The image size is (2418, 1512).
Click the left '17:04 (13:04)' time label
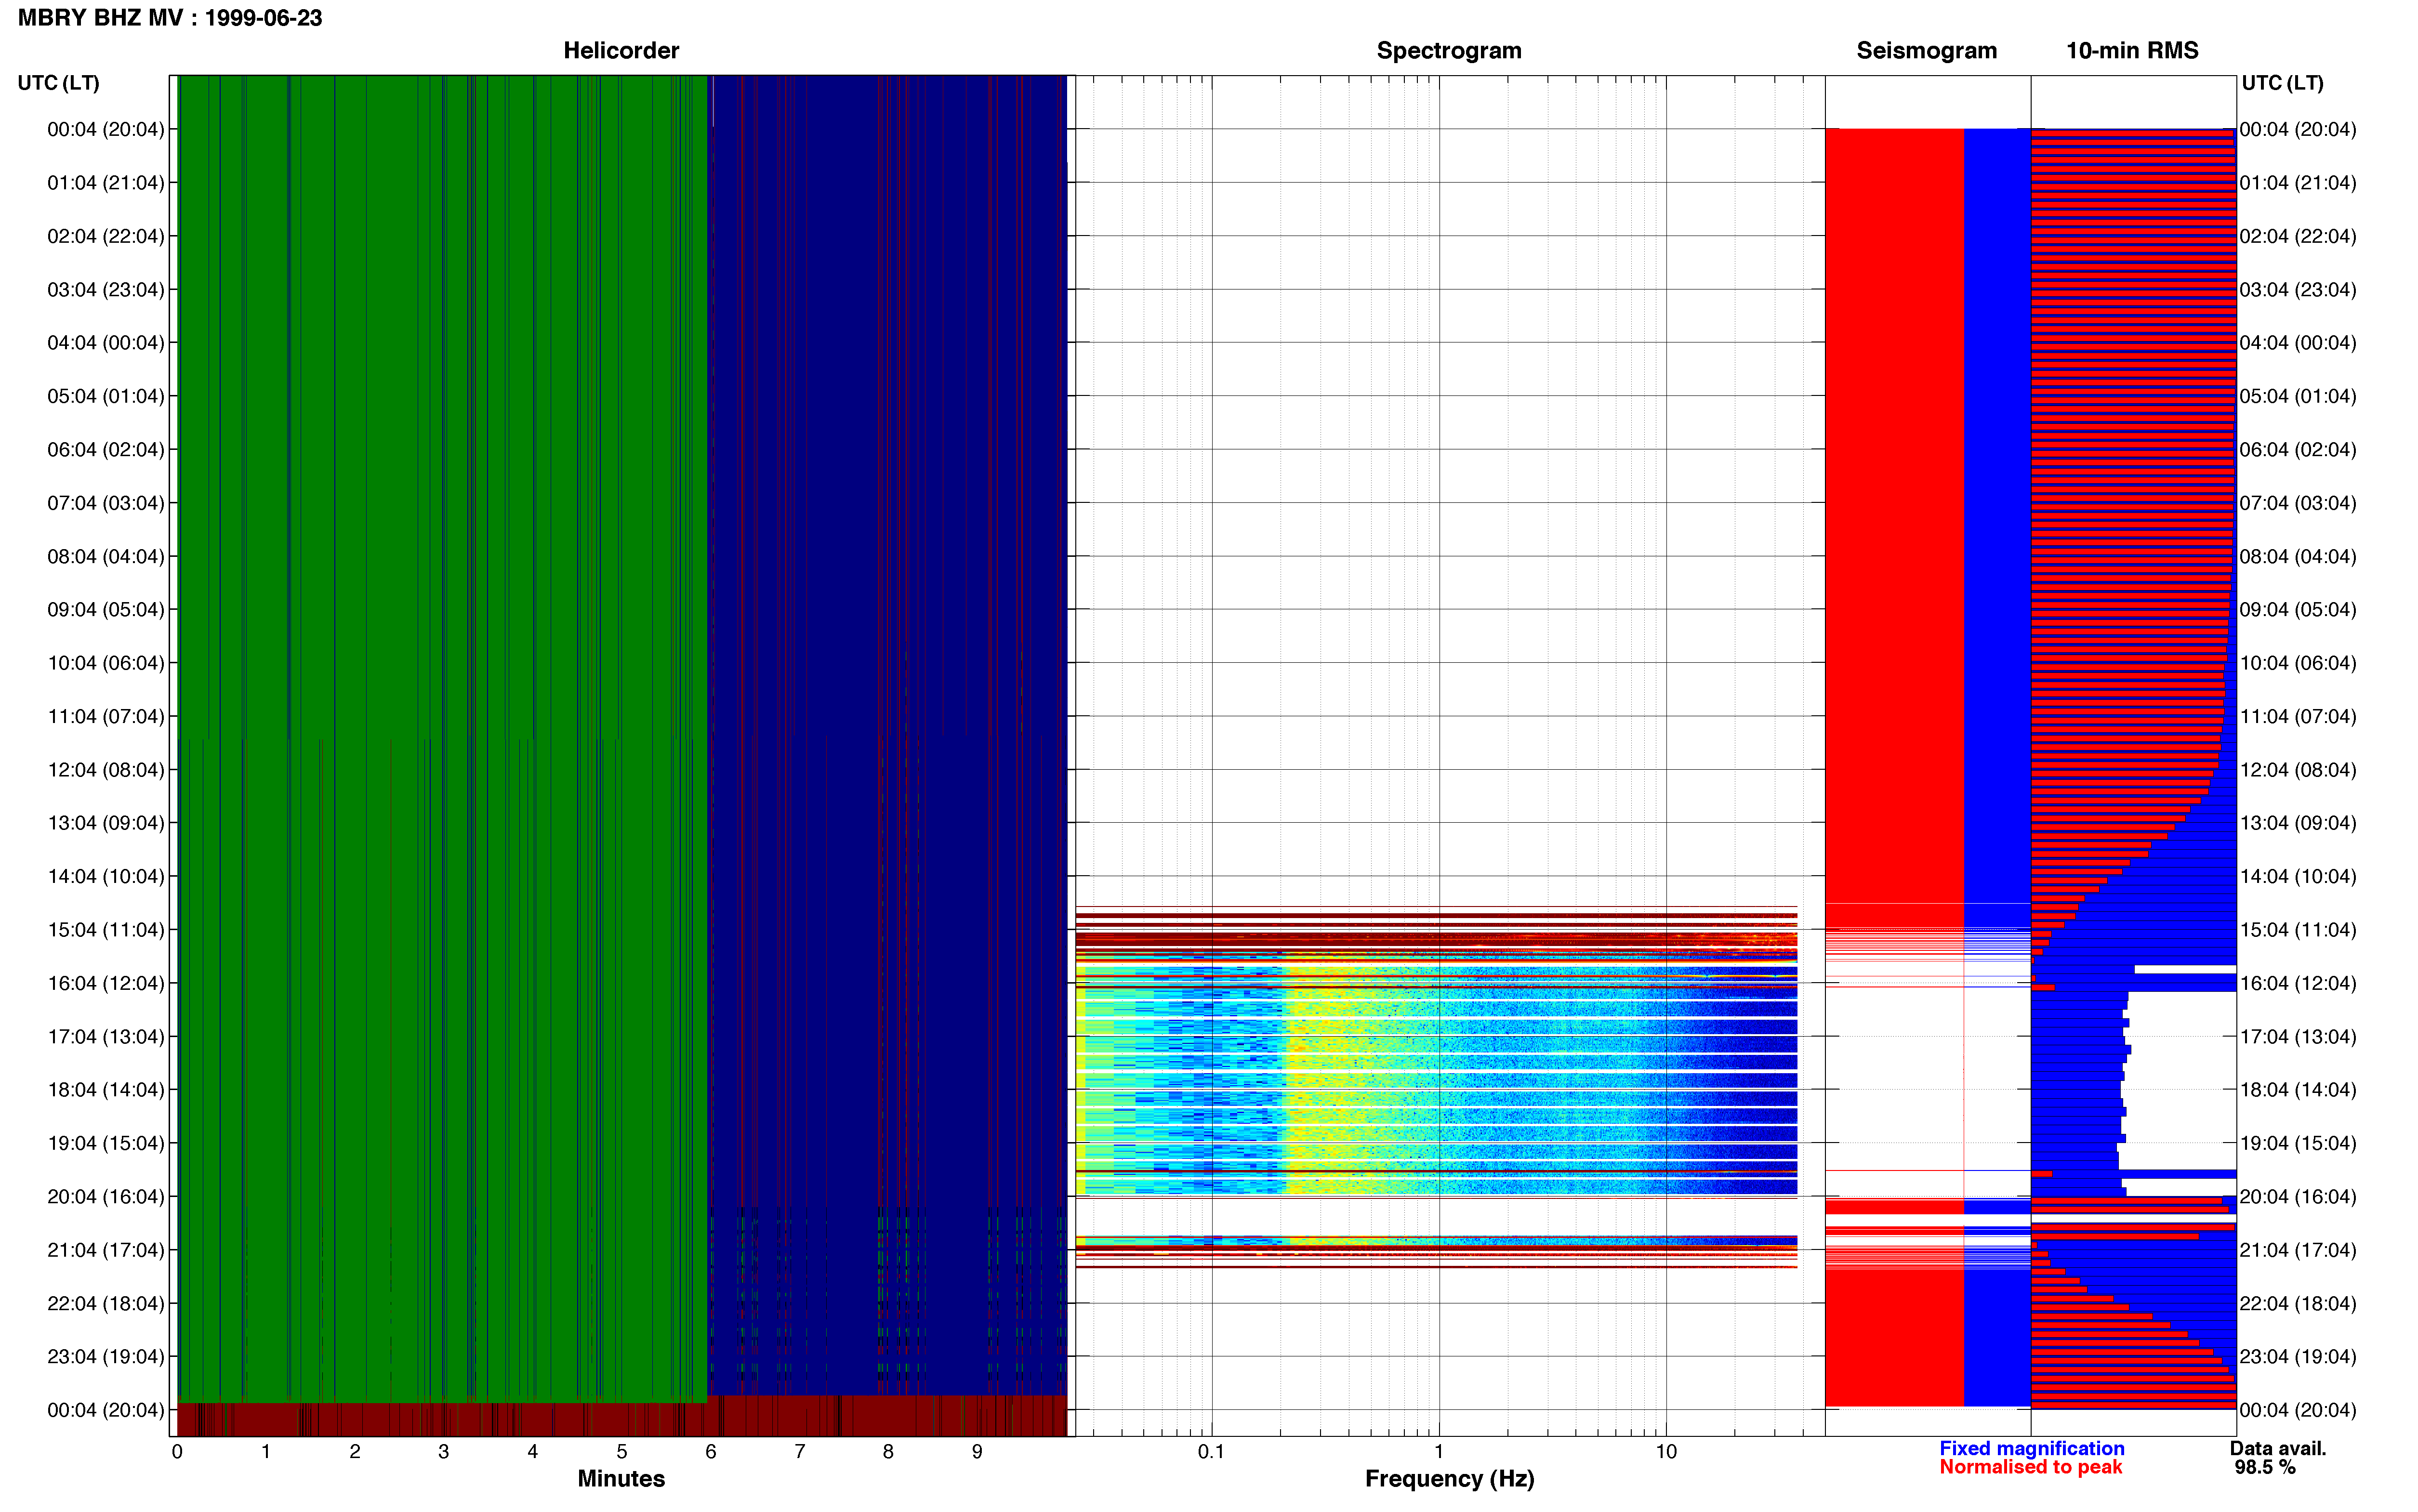click(106, 1037)
